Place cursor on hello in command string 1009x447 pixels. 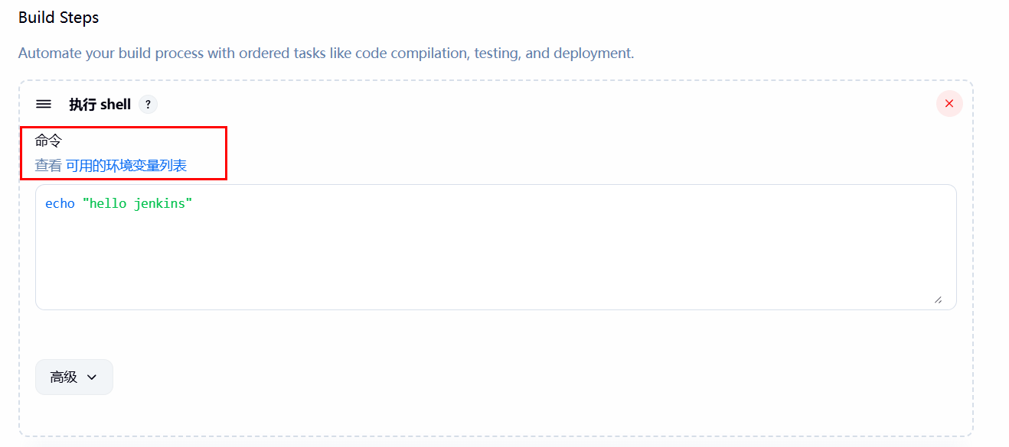(107, 203)
